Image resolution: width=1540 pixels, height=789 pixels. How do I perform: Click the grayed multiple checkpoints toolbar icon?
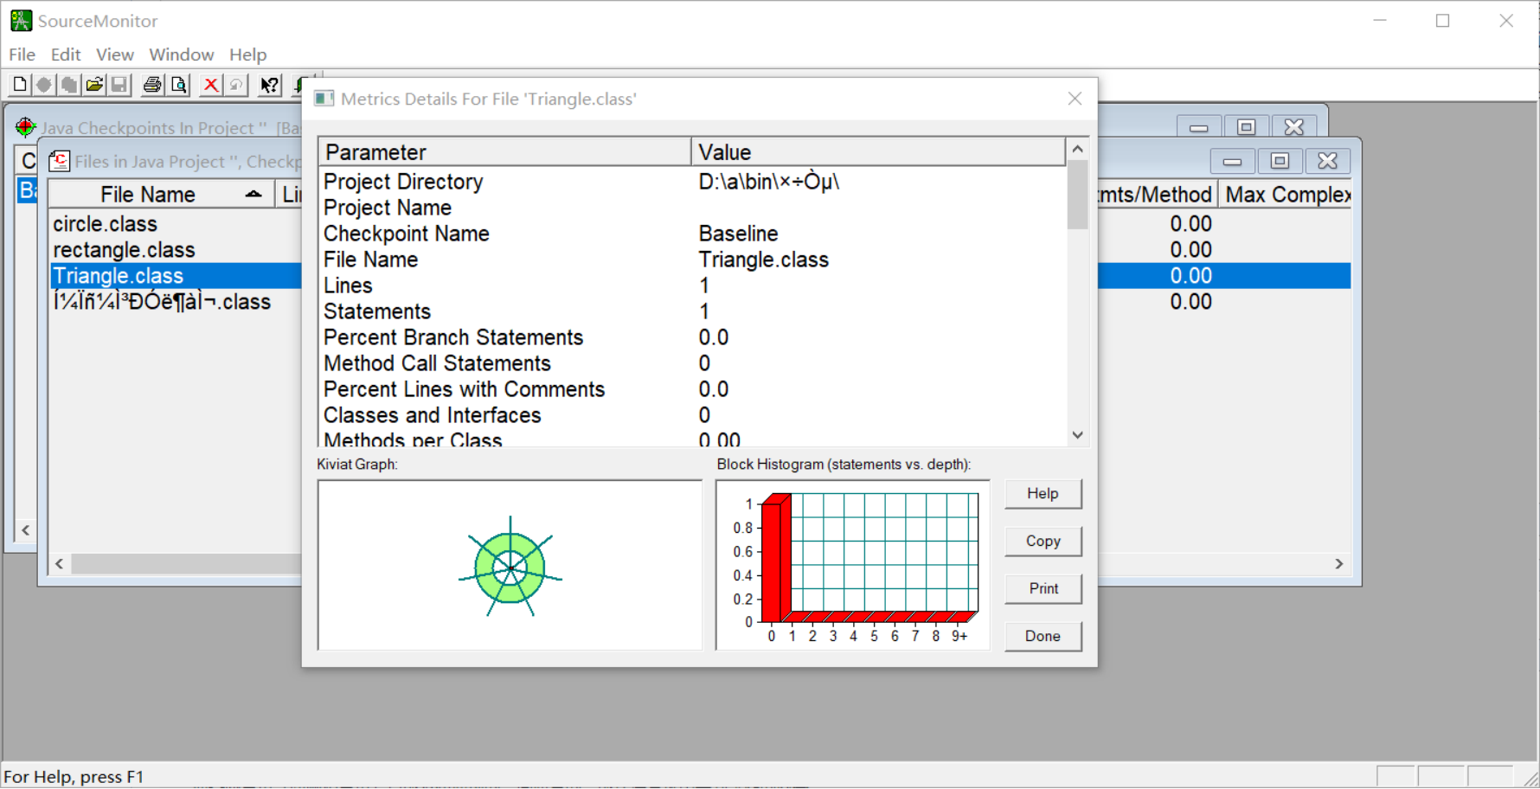click(69, 85)
